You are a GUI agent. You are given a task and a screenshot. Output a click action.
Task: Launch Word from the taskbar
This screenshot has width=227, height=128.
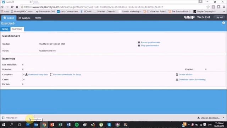(68, 125)
